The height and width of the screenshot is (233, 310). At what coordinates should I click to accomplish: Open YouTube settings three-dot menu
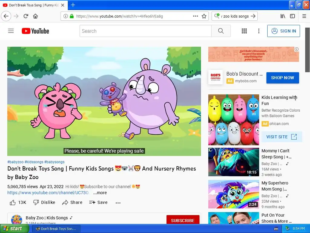259,31
